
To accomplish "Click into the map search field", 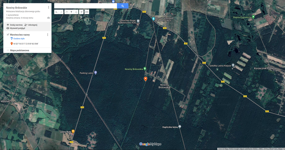I will click(x=85, y=6).
